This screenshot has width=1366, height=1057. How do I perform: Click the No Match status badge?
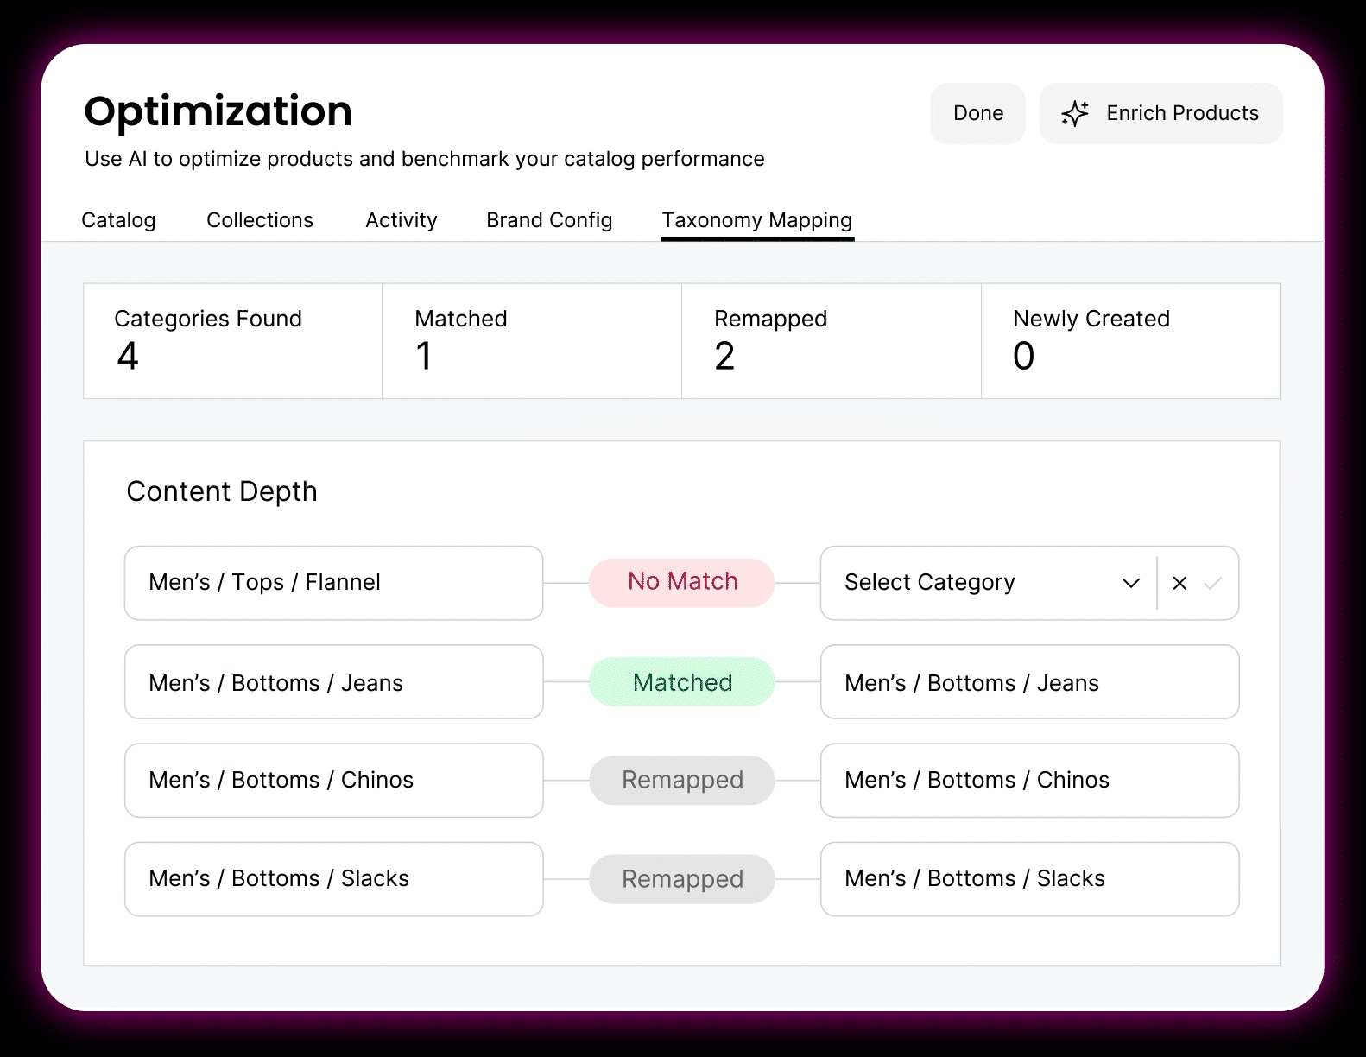click(682, 582)
